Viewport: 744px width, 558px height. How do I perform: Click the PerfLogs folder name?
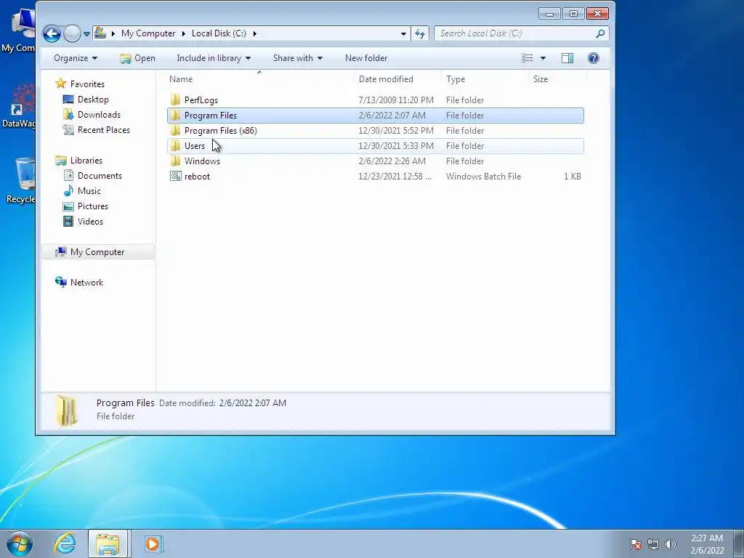point(201,100)
